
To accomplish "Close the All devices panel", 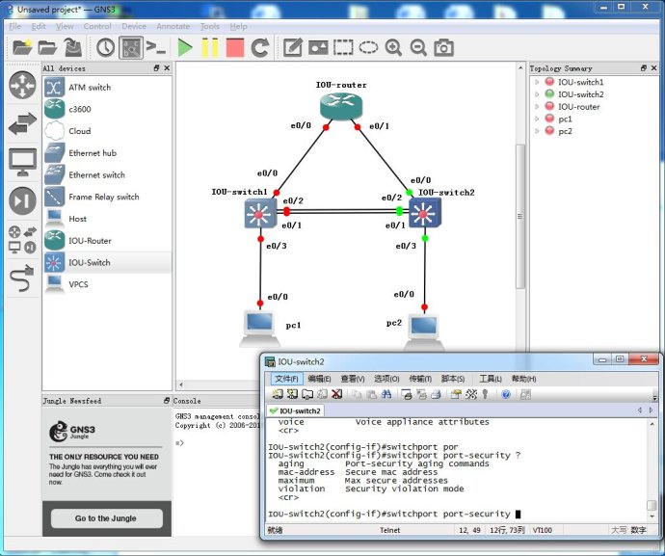I will pos(167,67).
